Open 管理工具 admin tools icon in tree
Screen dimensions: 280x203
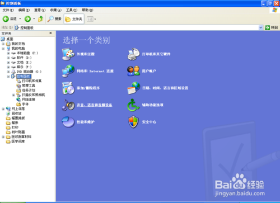18,86
